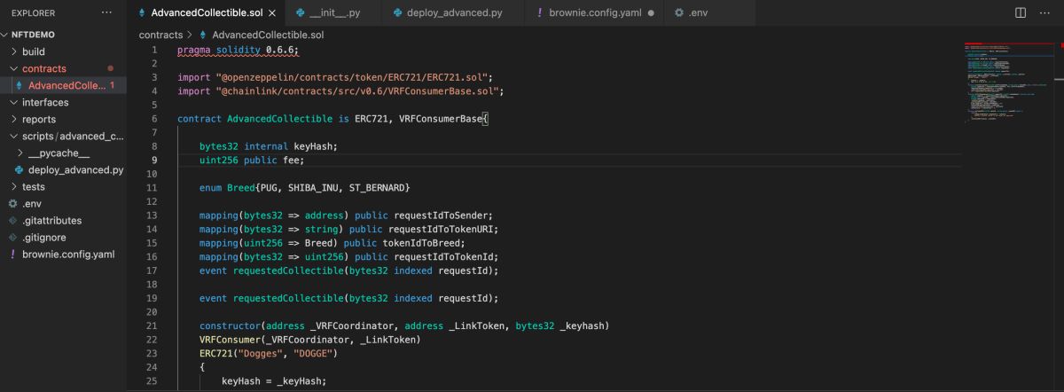Click line number 9 in the gutter

coord(154,161)
